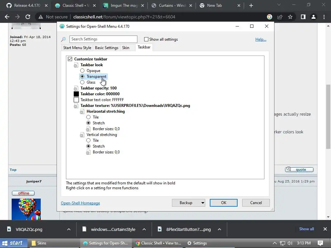Open the browser side panel icon

click(303, 17)
